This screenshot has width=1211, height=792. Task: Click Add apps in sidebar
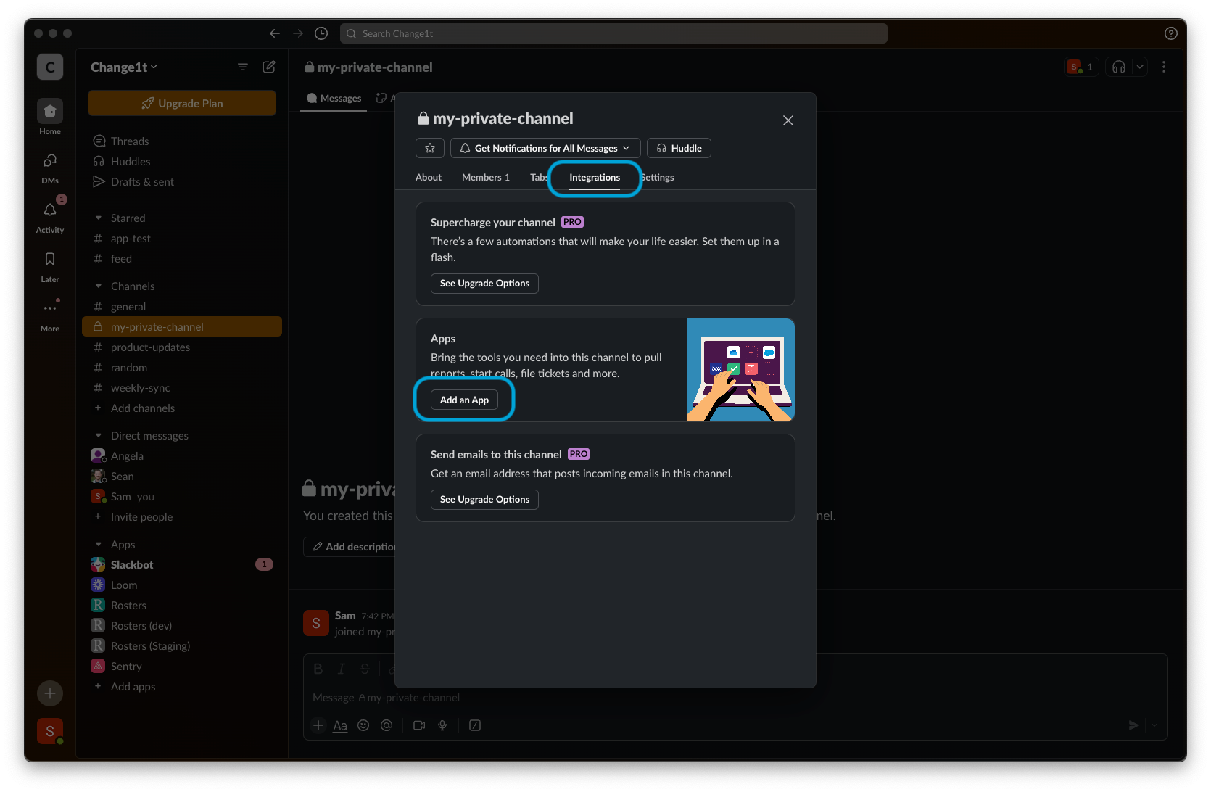(182, 686)
